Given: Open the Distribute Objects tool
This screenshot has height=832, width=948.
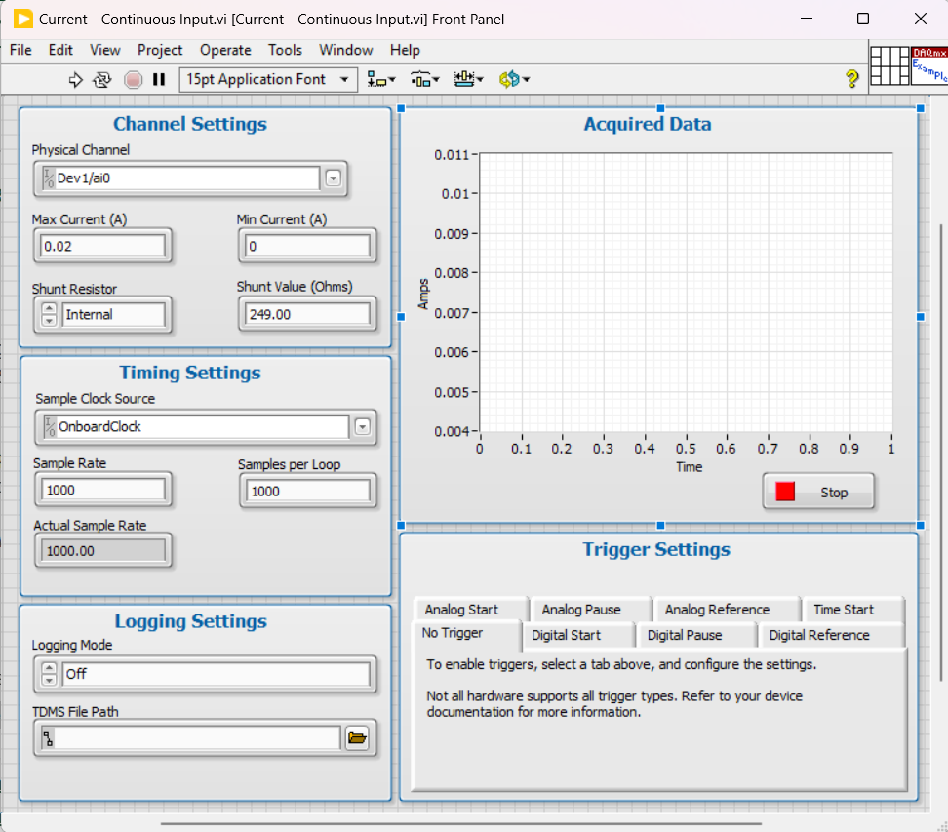Looking at the screenshot, I should click(x=424, y=79).
